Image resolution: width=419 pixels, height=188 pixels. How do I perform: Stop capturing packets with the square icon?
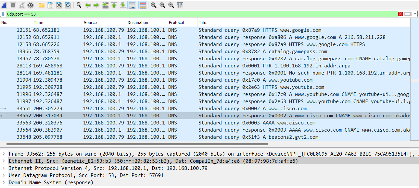click(x=13, y=5)
